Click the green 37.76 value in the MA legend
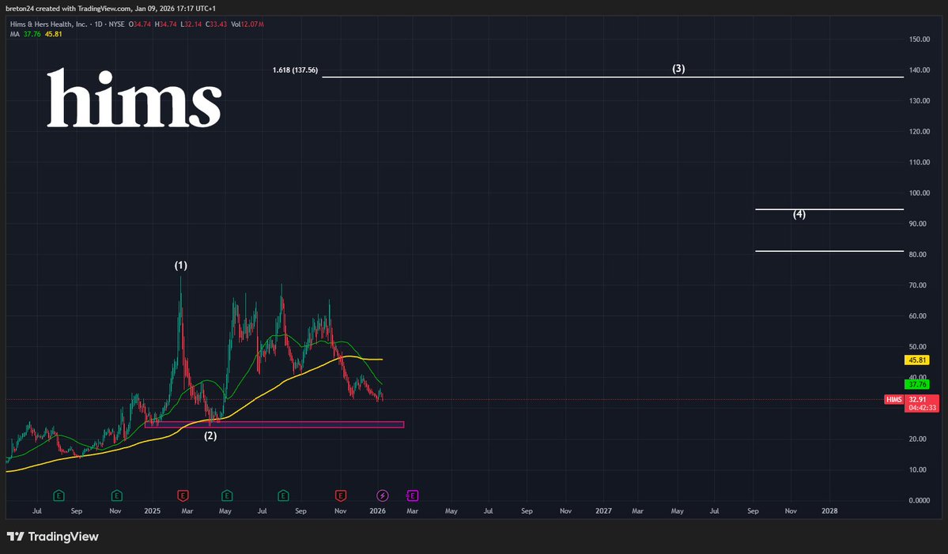This screenshot has height=554, width=948. [x=32, y=34]
